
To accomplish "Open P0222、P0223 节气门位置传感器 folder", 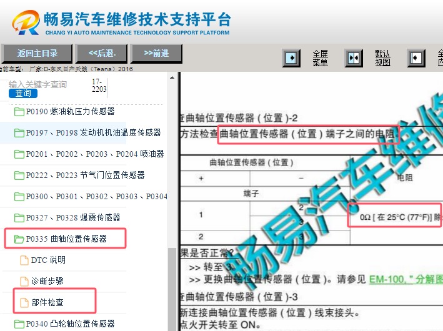I will (85, 175).
